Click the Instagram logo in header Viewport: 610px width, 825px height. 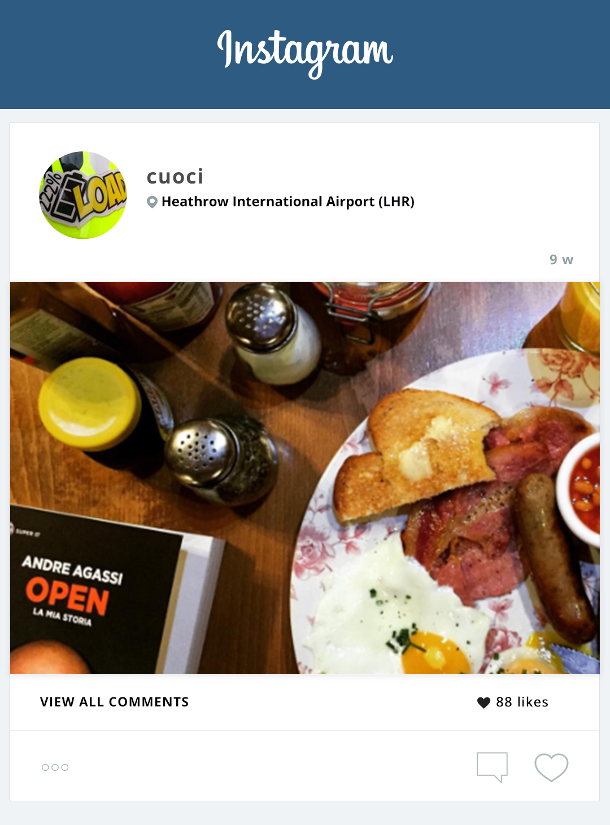pos(305,53)
